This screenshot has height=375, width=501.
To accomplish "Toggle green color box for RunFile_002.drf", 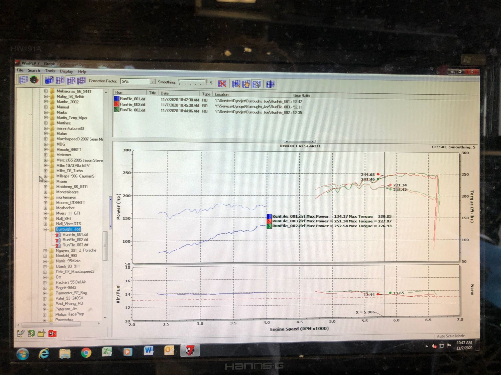I will click(x=116, y=109).
